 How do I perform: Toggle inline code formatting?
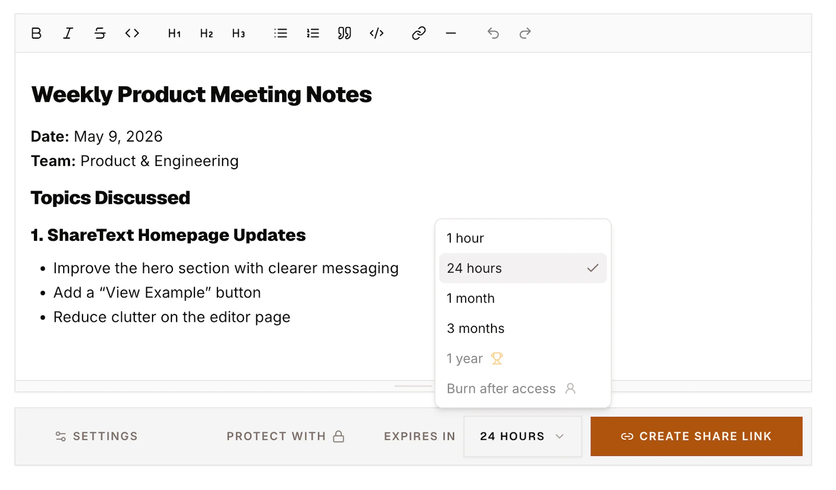[132, 33]
